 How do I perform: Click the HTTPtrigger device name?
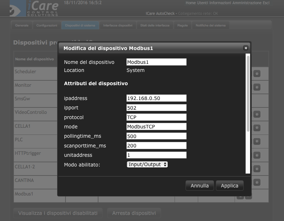point(28,153)
